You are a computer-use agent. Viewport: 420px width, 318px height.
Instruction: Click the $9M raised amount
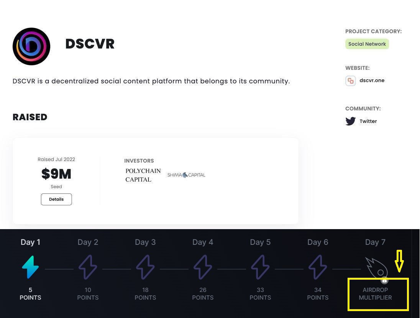tap(56, 174)
